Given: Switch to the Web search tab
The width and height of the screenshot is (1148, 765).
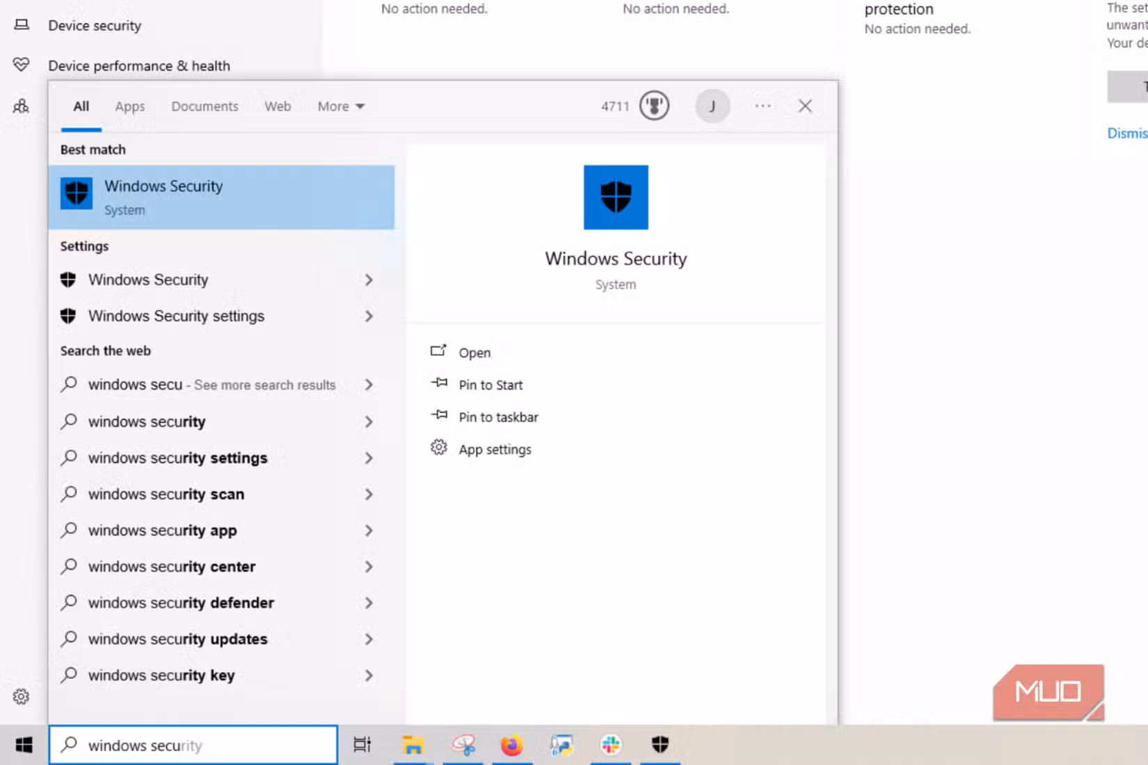Looking at the screenshot, I should tap(278, 106).
